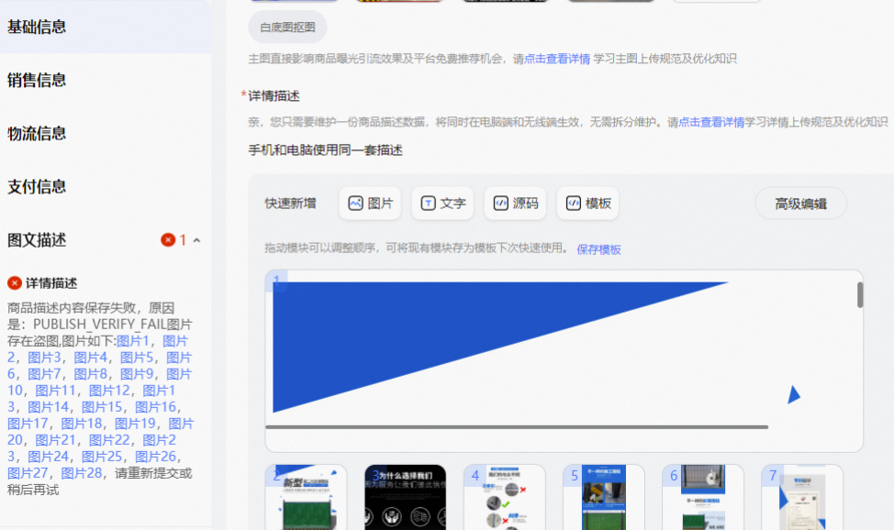
Task: Click the 图片17 link in error message
Action: point(28,424)
